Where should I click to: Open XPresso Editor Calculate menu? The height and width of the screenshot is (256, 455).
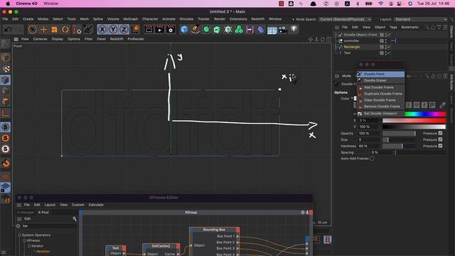[x=96, y=205]
